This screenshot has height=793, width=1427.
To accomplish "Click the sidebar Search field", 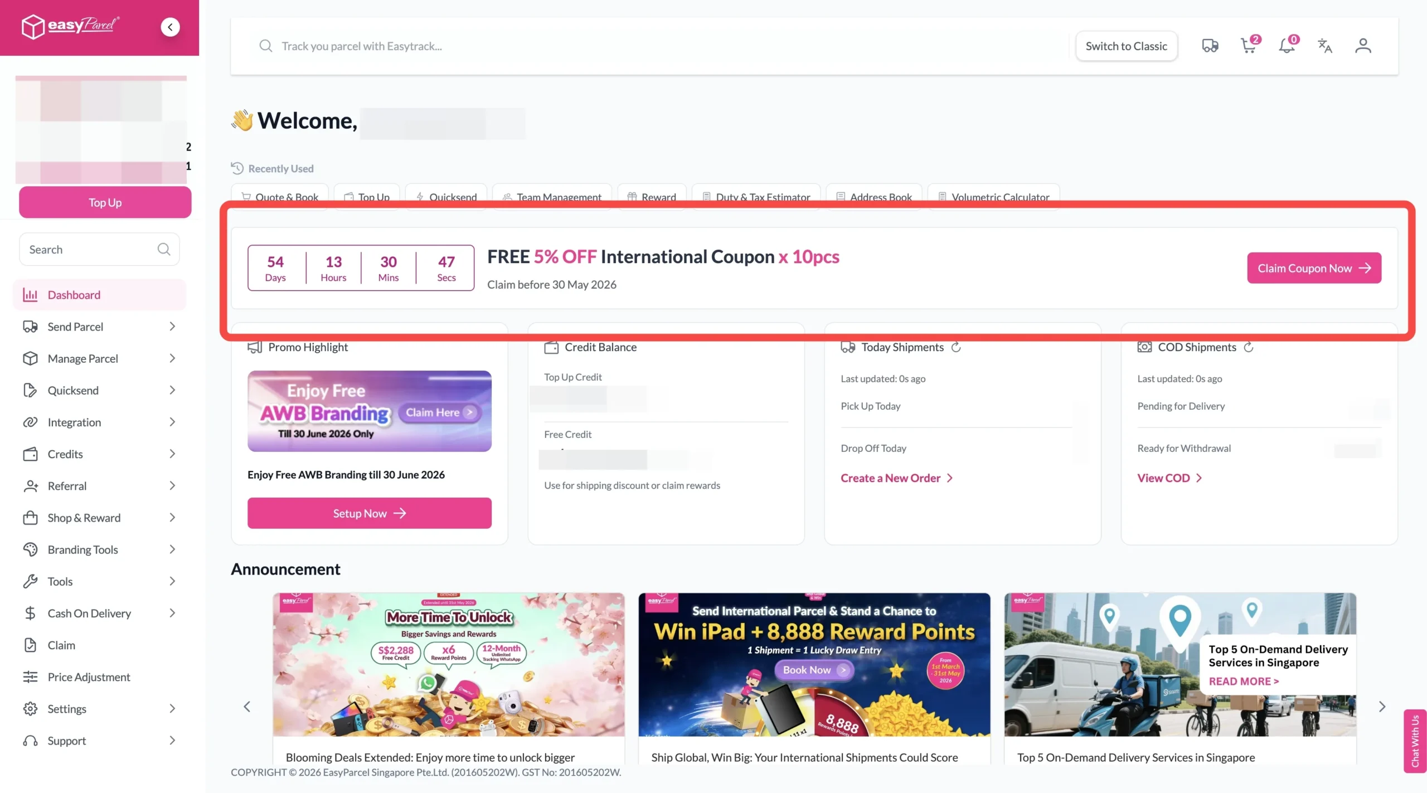I will pos(99,249).
